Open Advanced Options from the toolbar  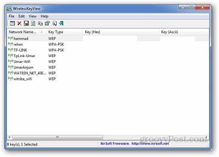point(12,23)
